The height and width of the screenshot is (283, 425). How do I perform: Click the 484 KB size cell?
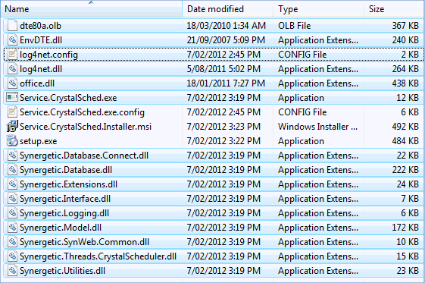click(405, 141)
